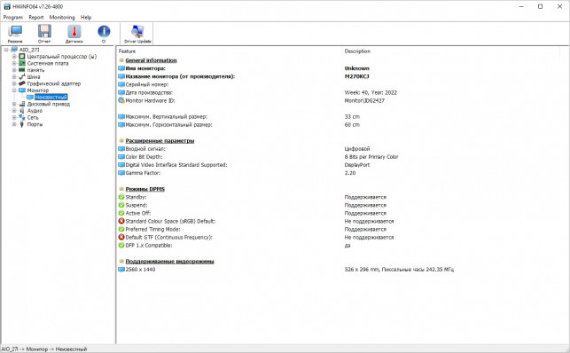Expand the Графический адаптер tree node
The width and height of the screenshot is (570, 353).
click(x=14, y=83)
